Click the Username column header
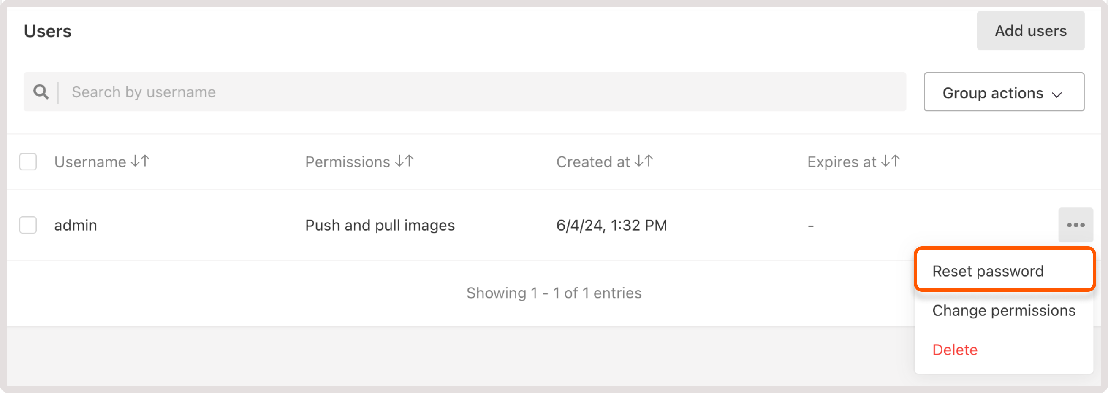1108x393 pixels. (x=90, y=162)
